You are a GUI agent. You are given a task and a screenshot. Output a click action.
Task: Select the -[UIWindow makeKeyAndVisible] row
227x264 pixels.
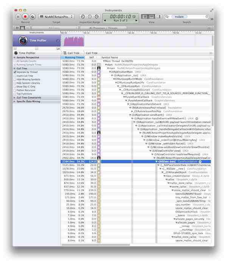(136, 137)
